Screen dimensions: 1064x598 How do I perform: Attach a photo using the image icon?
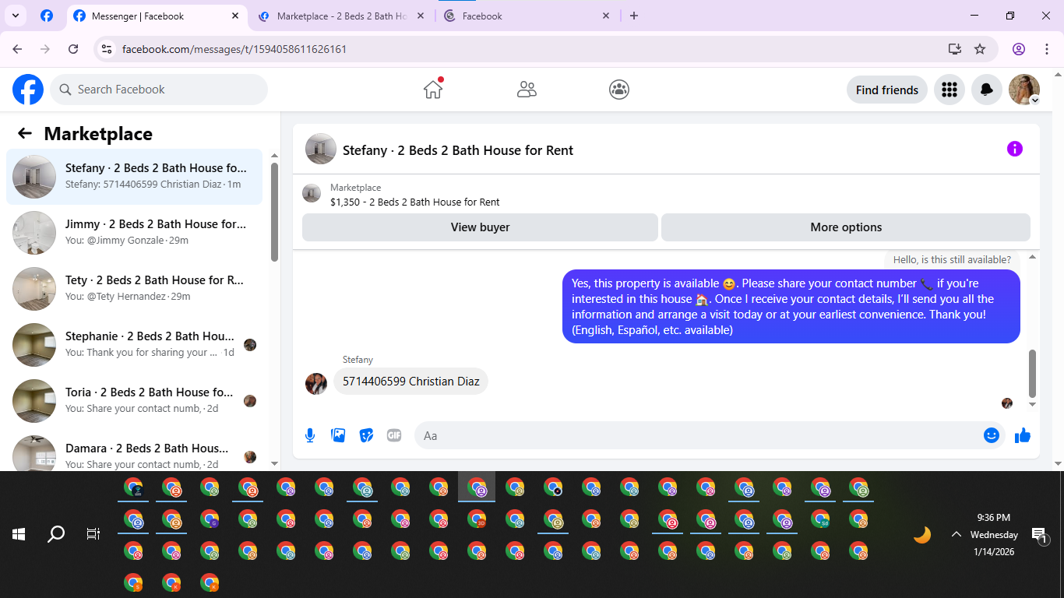[x=338, y=435]
